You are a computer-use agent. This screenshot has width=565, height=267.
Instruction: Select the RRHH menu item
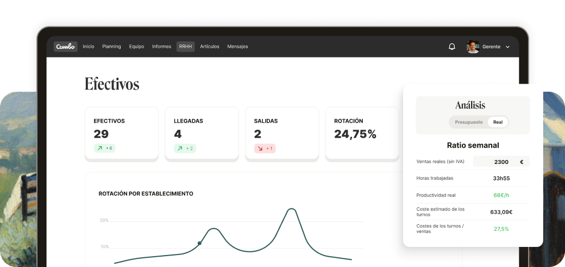185,47
